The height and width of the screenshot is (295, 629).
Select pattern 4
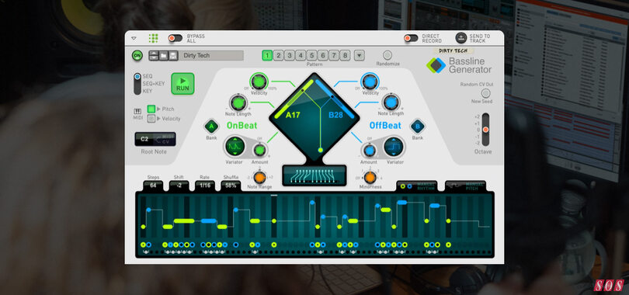(x=301, y=55)
